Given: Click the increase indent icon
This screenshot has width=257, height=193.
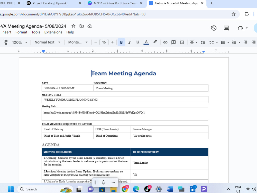Looking at the screenshot, I should coord(254,42).
